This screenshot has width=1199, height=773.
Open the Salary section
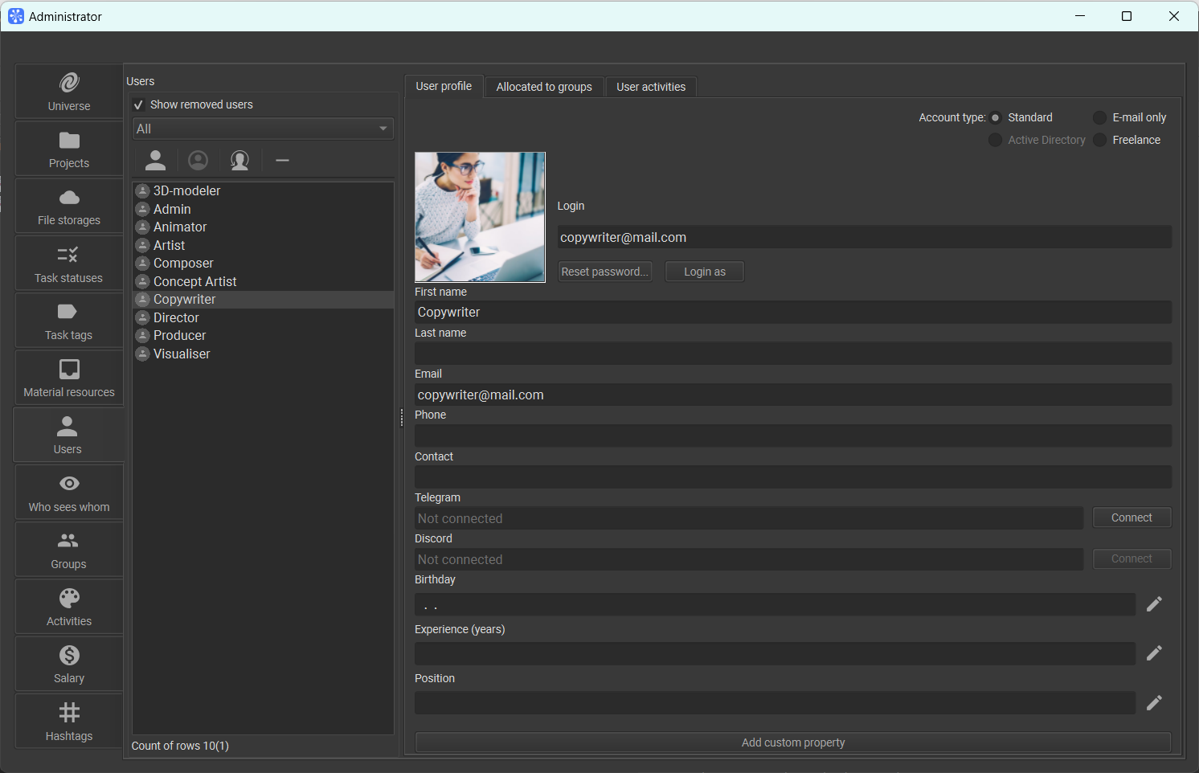click(x=69, y=664)
